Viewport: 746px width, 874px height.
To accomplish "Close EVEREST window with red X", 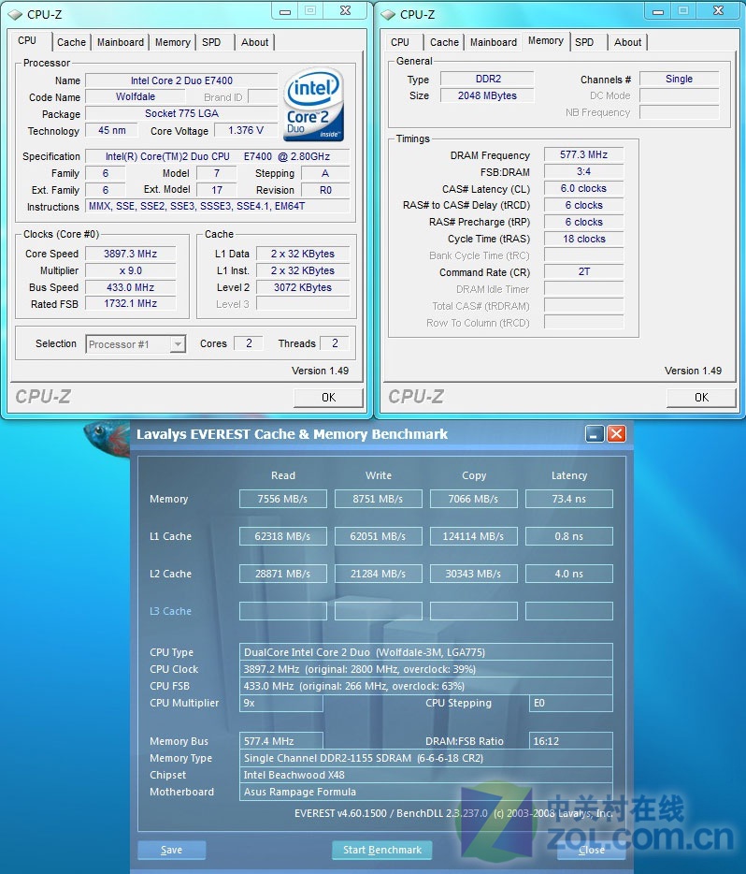I will pos(616,433).
